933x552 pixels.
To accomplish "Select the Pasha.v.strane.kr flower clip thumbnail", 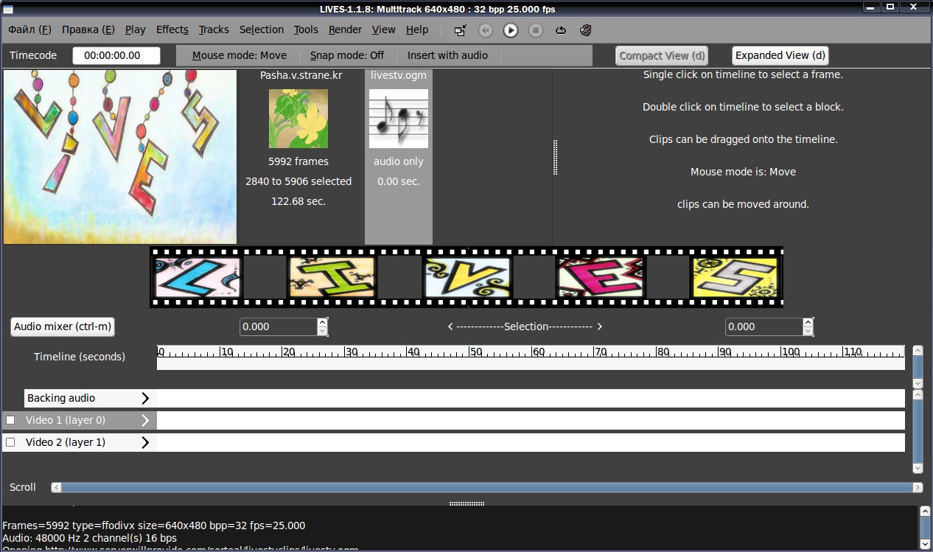I will point(298,118).
